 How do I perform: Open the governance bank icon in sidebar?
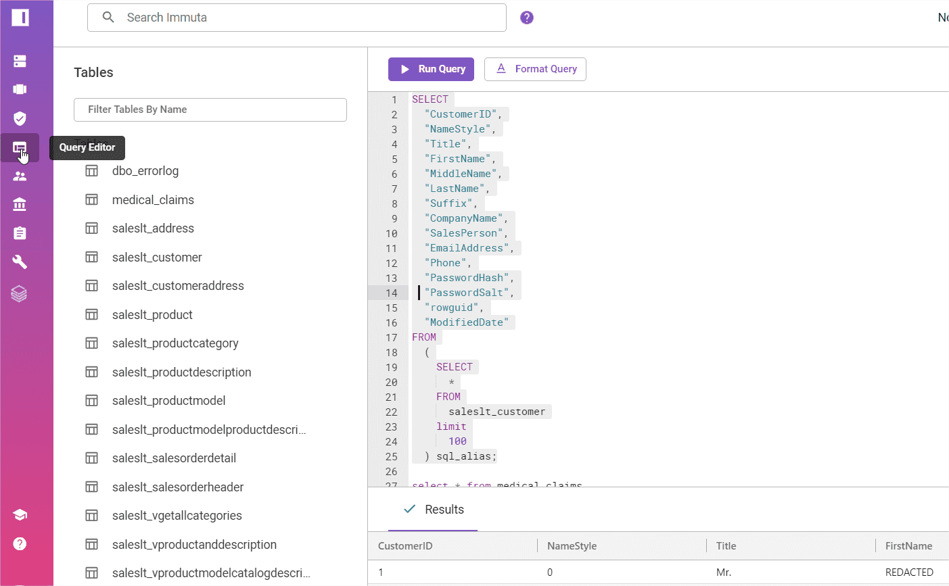[x=18, y=203]
